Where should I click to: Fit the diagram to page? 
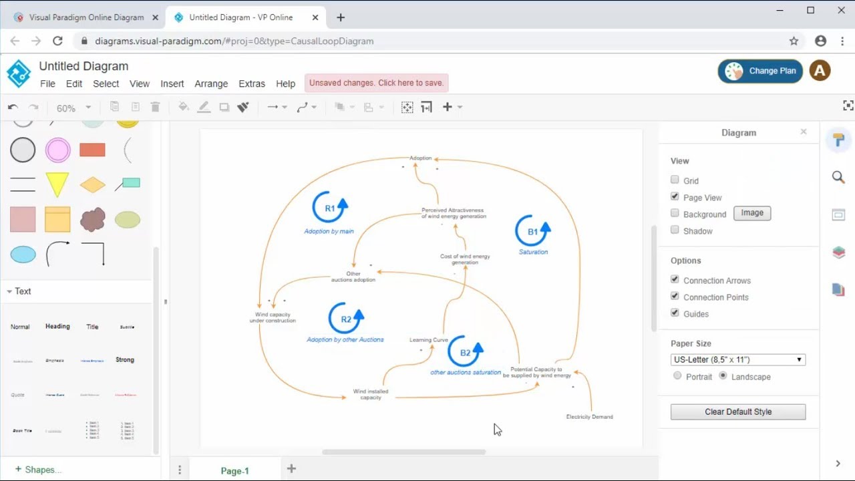[407, 107]
